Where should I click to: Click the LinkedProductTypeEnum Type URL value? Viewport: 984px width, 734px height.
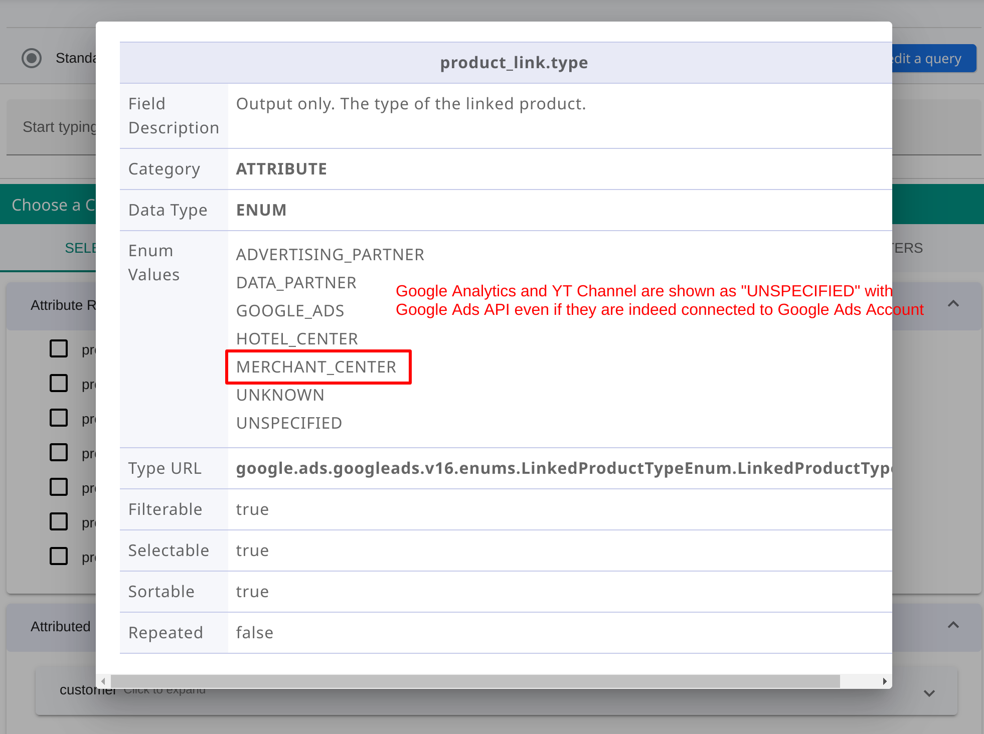pos(564,468)
